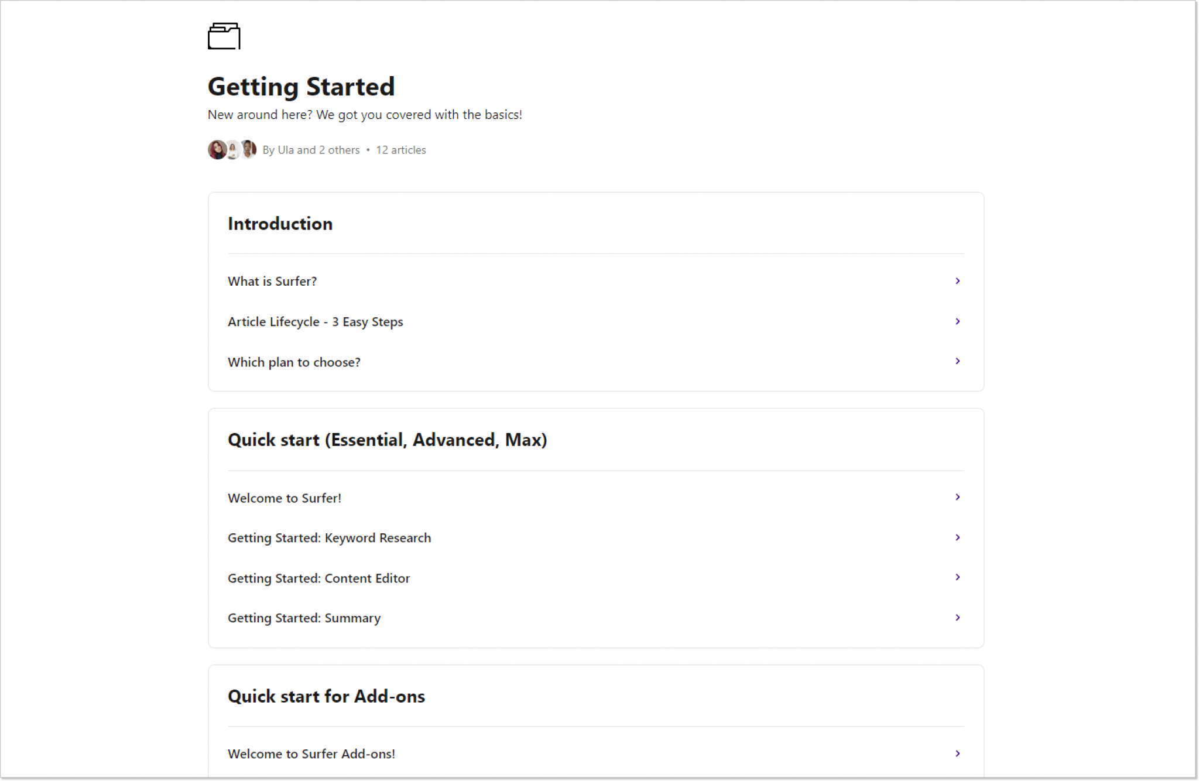This screenshot has width=1199, height=781.
Task: Open Getting Started: Keyword Research
Action: (329, 538)
